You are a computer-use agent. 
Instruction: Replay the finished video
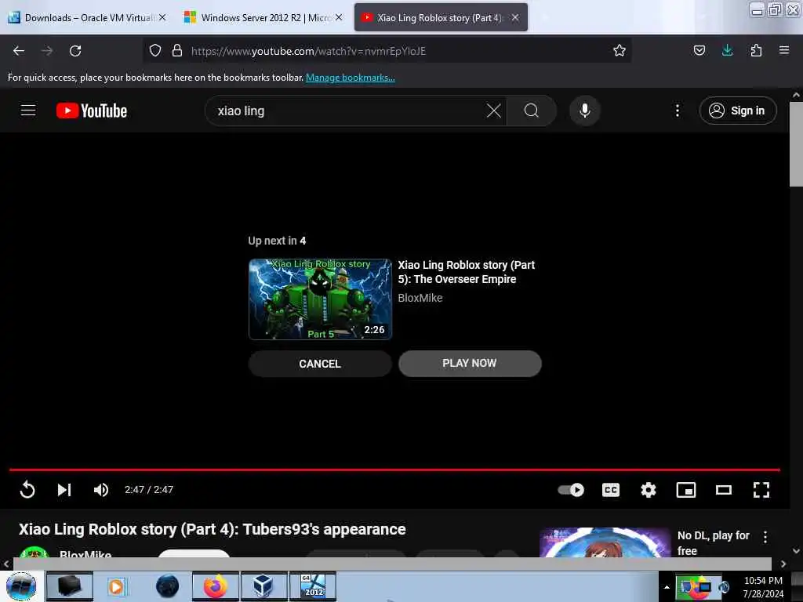(x=27, y=490)
